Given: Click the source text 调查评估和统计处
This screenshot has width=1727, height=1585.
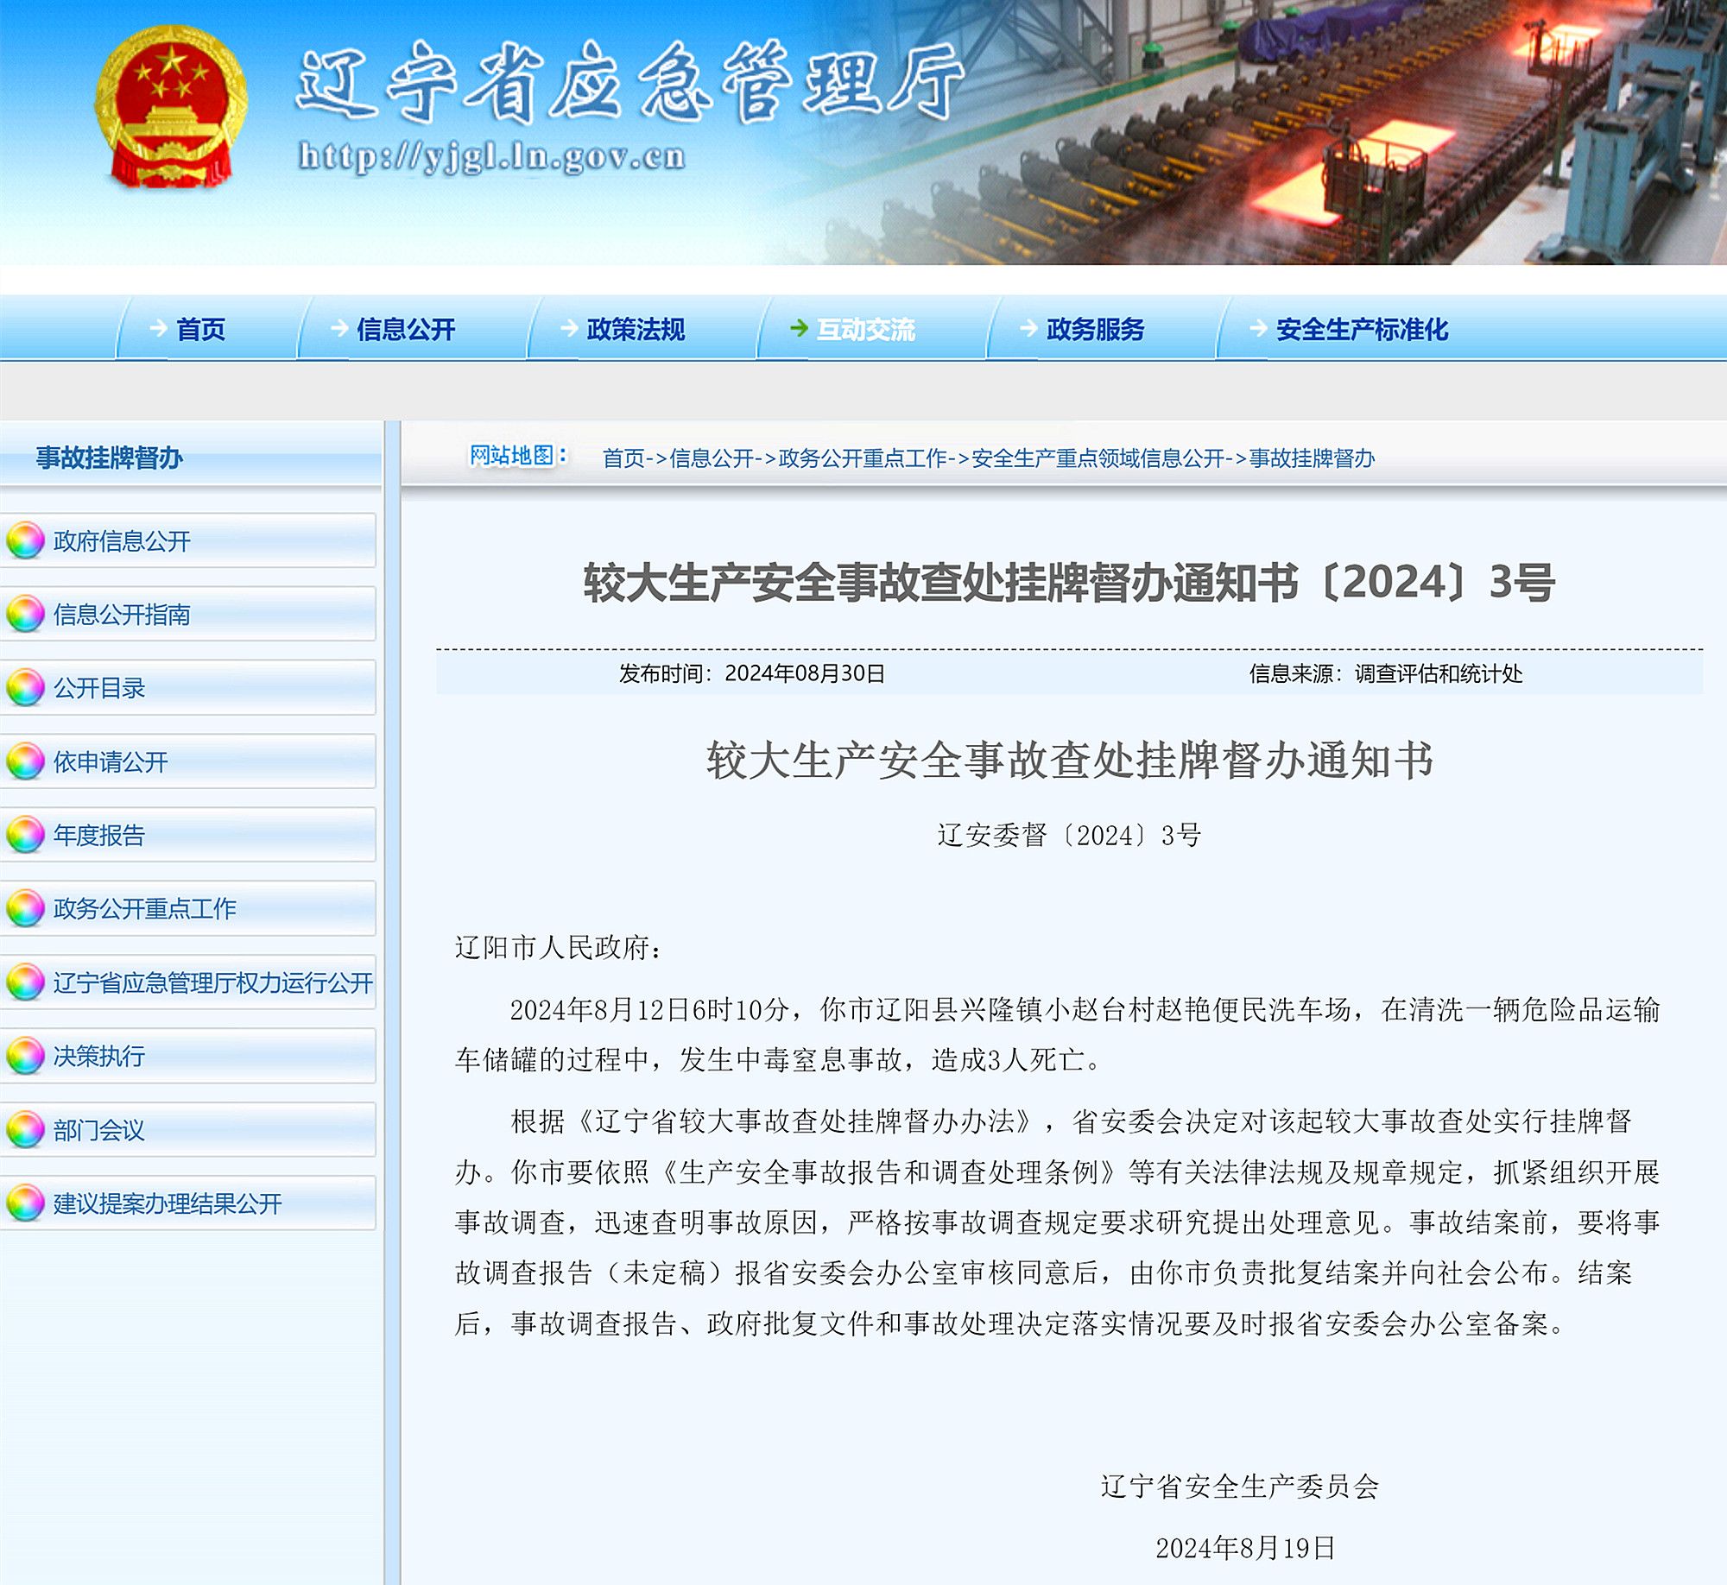Looking at the screenshot, I should 1439,673.
